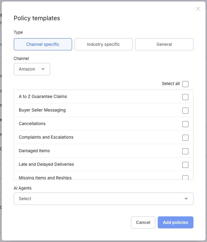The image size is (207, 242).
Task: Check the Cancellations policy checkbox
Action: click(185, 124)
